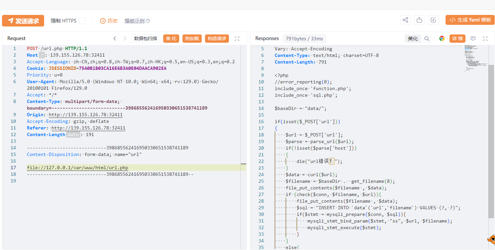Click the Vary: Accept-Encoding response header
This screenshot has width=495, height=250.
click(x=303, y=49)
